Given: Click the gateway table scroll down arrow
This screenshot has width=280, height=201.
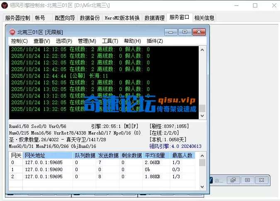Looking at the screenshot, I should click(x=202, y=187).
